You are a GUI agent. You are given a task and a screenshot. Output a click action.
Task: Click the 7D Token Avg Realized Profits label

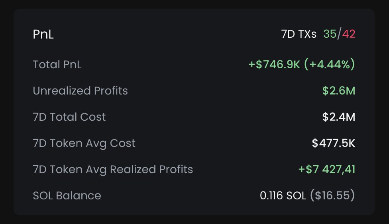click(x=113, y=169)
